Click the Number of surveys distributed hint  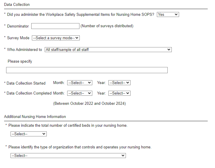(107, 26)
